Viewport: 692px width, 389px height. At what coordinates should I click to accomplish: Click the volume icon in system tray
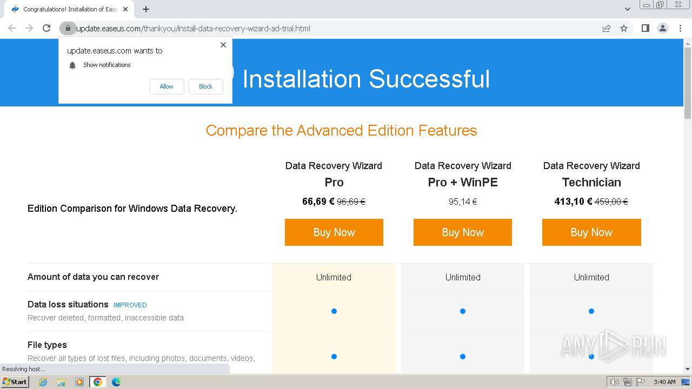coord(614,382)
